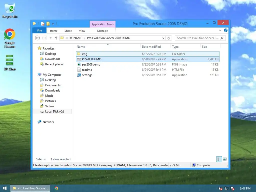The width and height of the screenshot is (256, 192).
Task: Open Desktop under My Computer
Action: (x=50, y=80)
